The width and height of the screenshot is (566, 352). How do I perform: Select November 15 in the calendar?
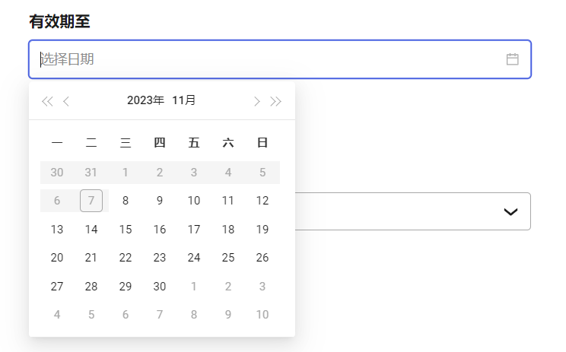[x=126, y=230]
